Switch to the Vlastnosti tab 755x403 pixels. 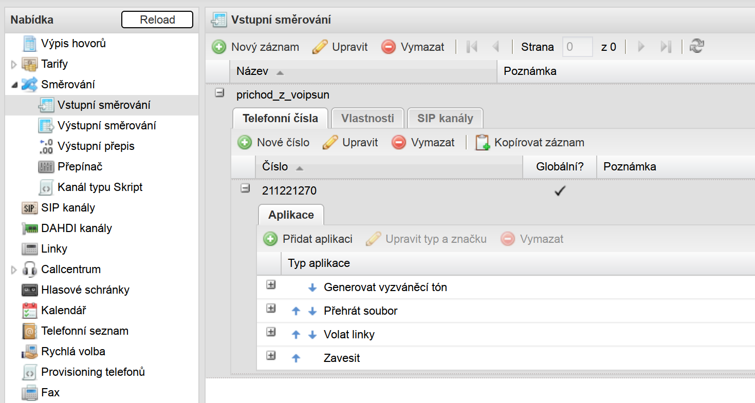pyautogui.click(x=367, y=118)
